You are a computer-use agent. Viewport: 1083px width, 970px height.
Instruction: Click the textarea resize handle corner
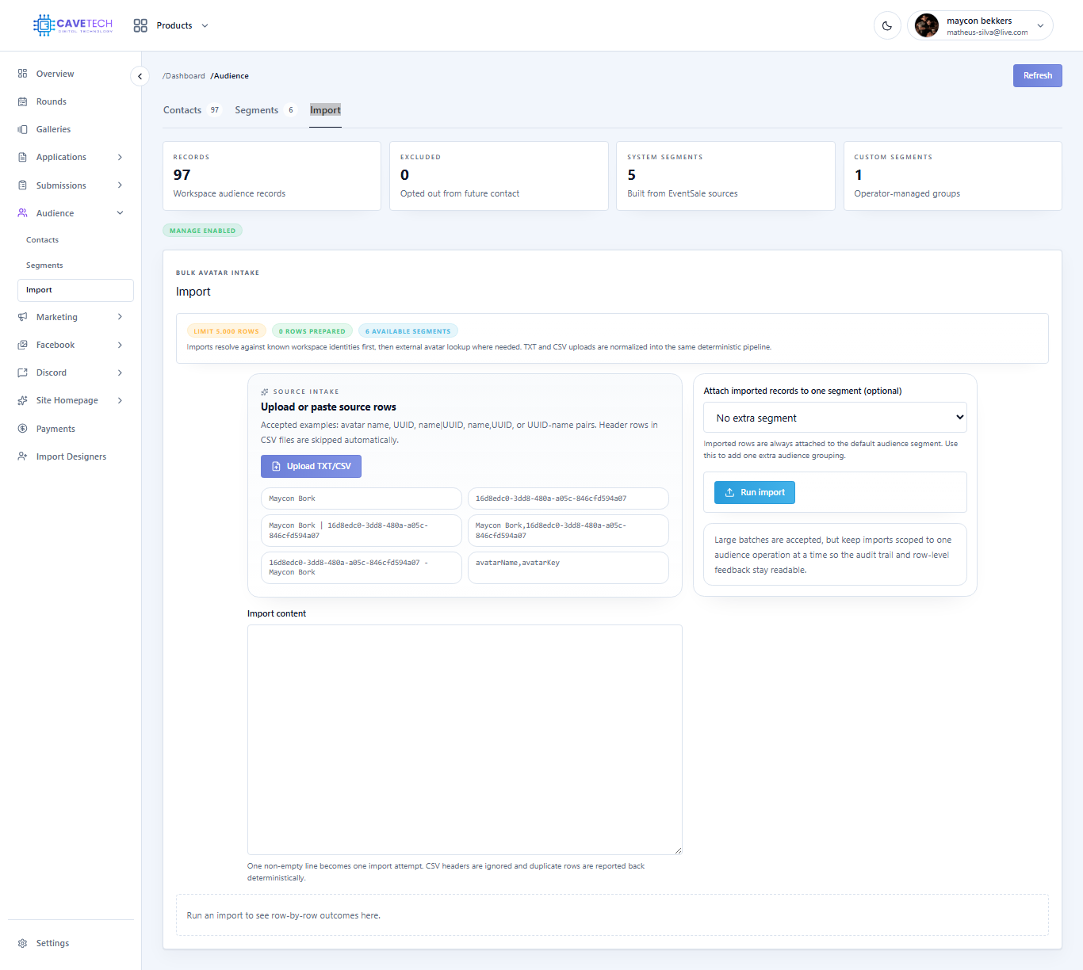click(x=678, y=850)
